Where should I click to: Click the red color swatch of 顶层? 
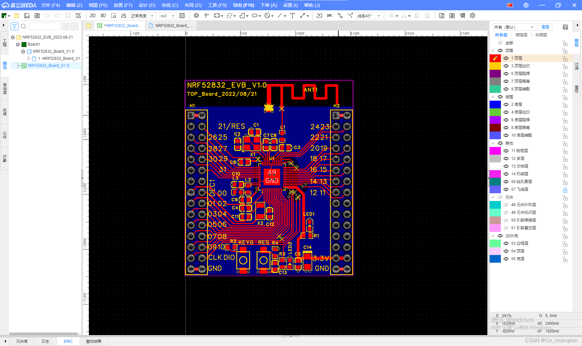point(495,58)
